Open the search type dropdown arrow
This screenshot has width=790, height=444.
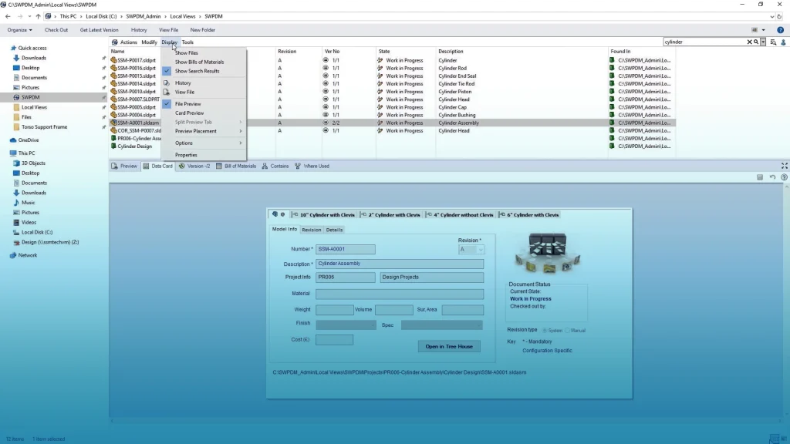click(x=761, y=41)
